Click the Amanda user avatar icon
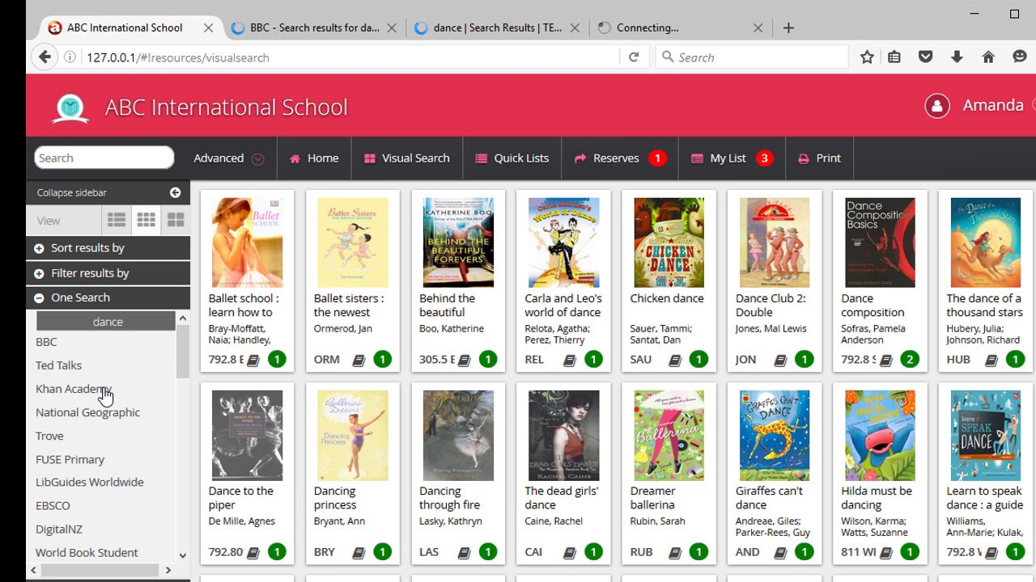 pos(937,106)
